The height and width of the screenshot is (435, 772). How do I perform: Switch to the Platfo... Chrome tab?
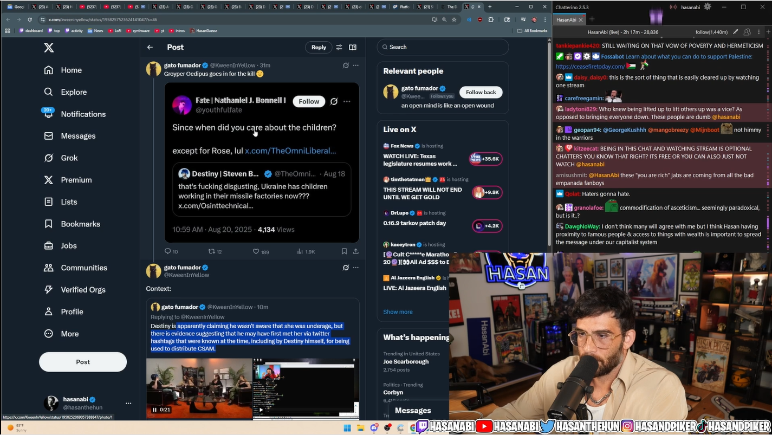coord(401,7)
